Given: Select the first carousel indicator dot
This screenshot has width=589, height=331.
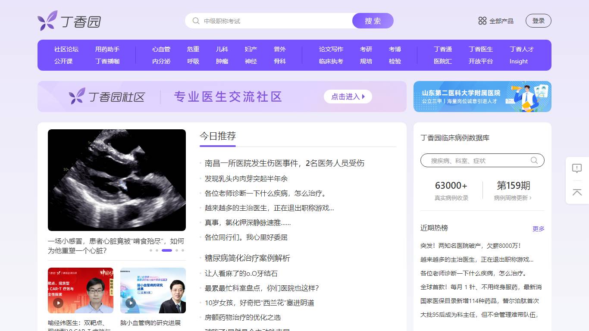Looking at the screenshot, I should [150, 250].
